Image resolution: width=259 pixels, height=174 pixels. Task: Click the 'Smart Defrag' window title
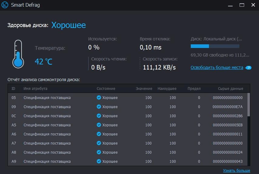tap(25, 5)
